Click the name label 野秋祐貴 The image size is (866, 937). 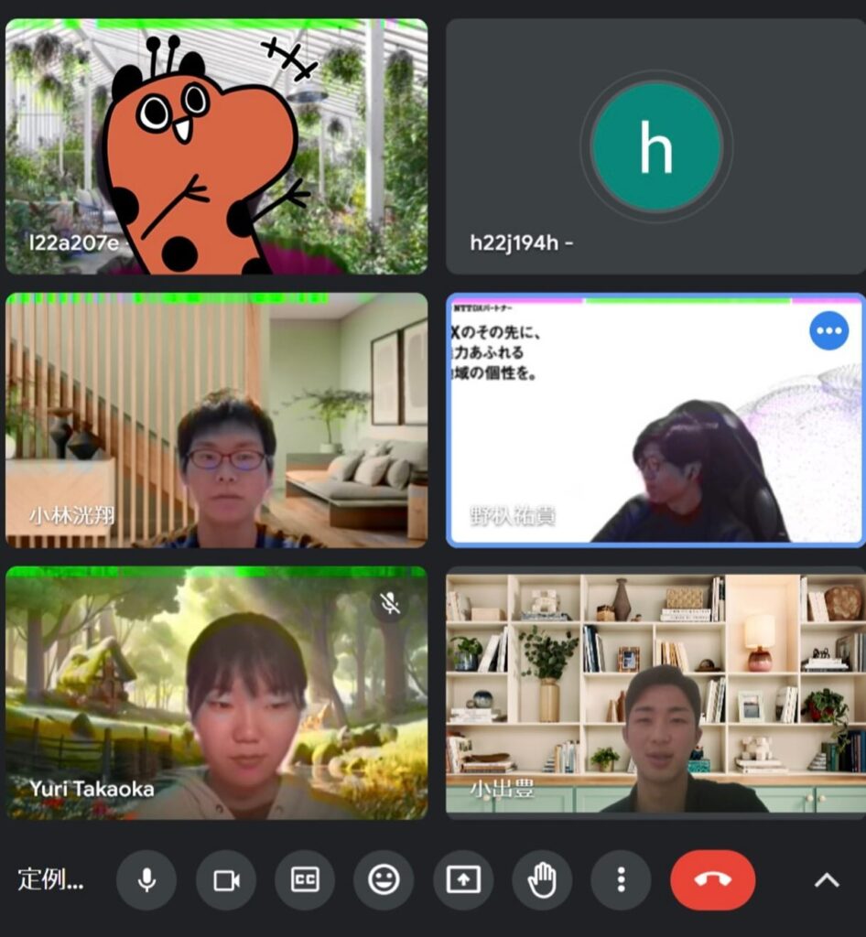pos(513,515)
